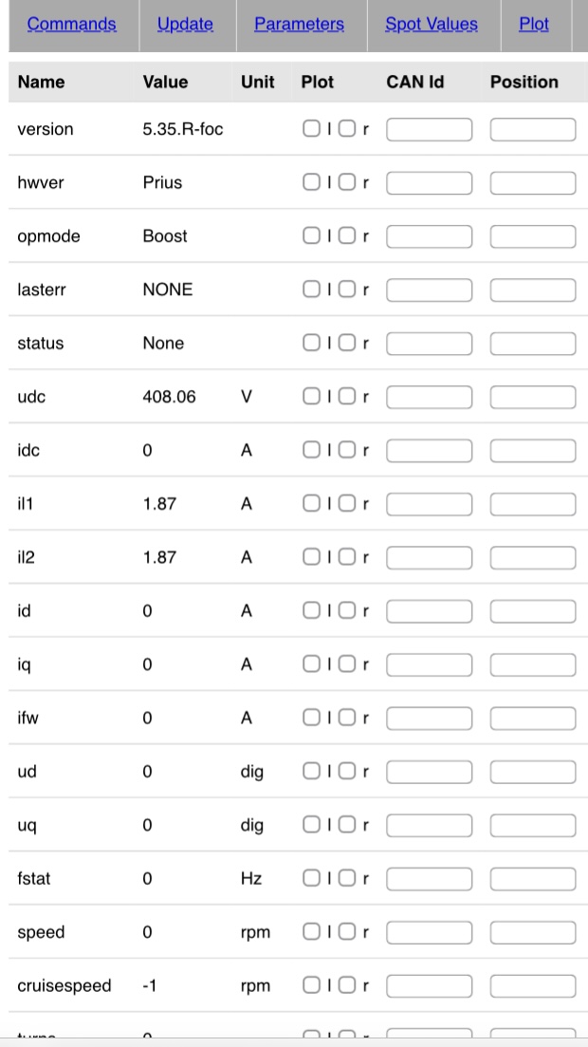Toggle right plot checkbox for fstat
This screenshot has width=588, height=1047.
click(347, 879)
